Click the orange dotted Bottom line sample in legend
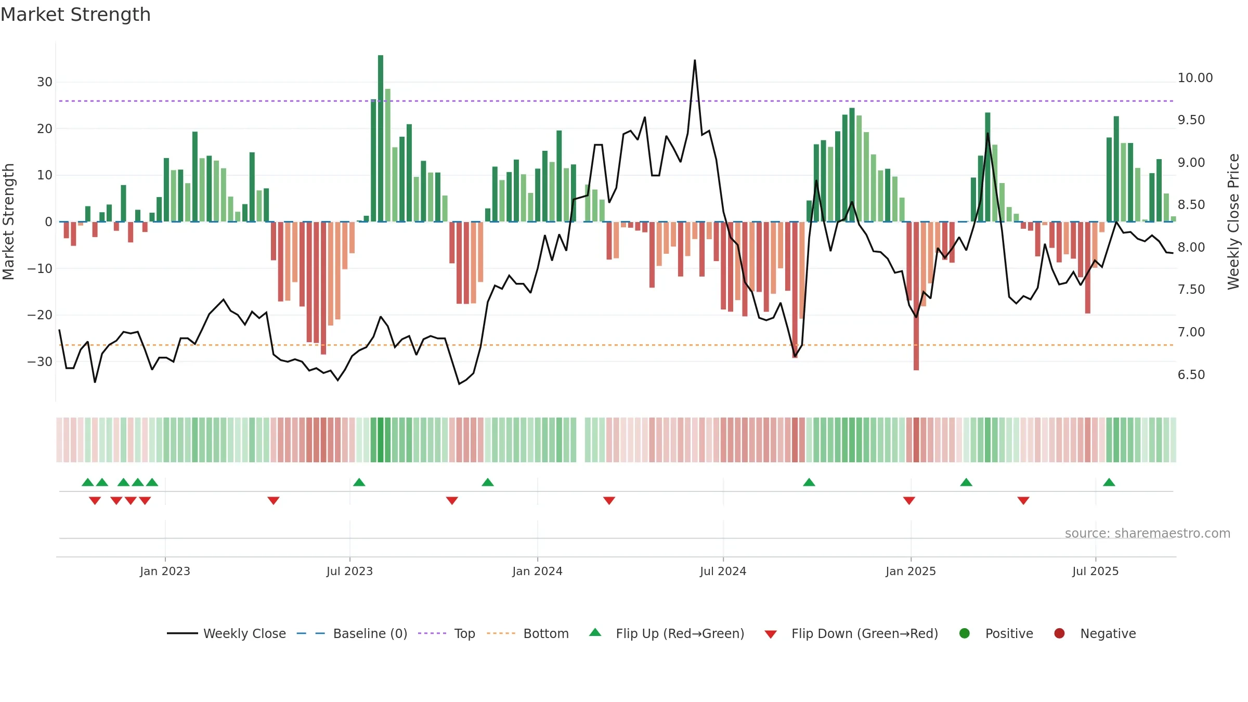Viewport: 1248px width, 702px height. tap(501, 633)
